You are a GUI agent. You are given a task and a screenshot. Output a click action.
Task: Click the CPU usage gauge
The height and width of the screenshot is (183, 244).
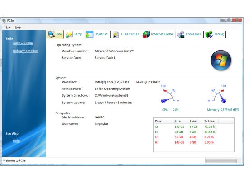169,94
